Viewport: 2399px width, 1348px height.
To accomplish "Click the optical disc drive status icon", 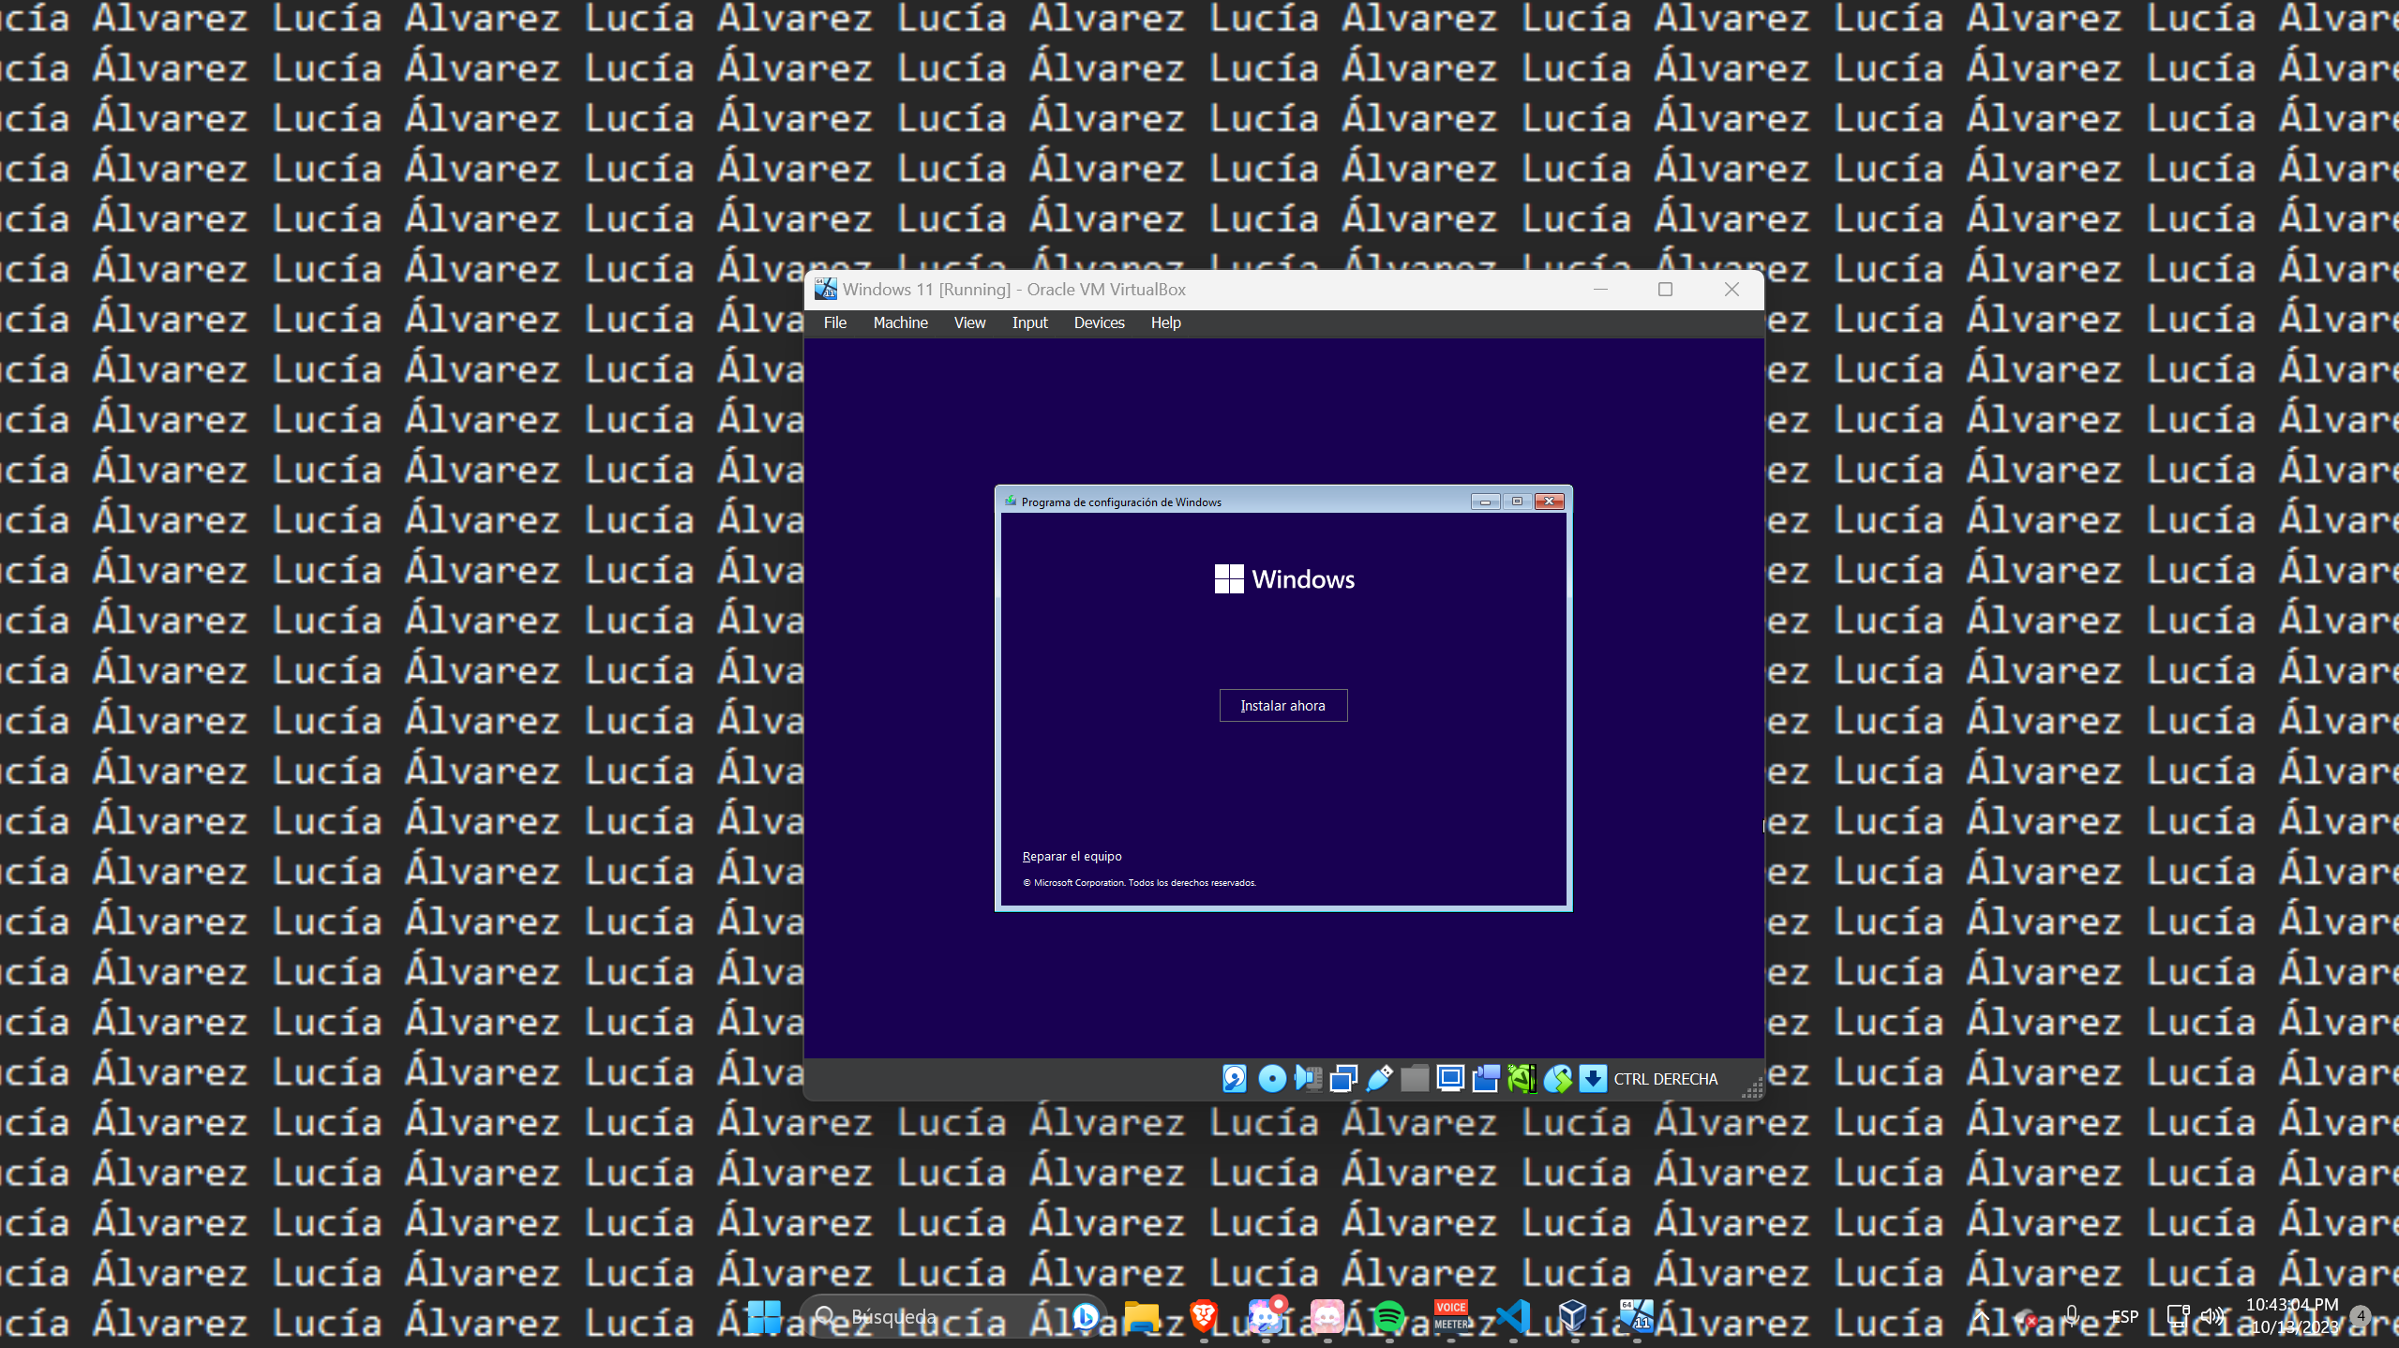I will pos(1271,1079).
